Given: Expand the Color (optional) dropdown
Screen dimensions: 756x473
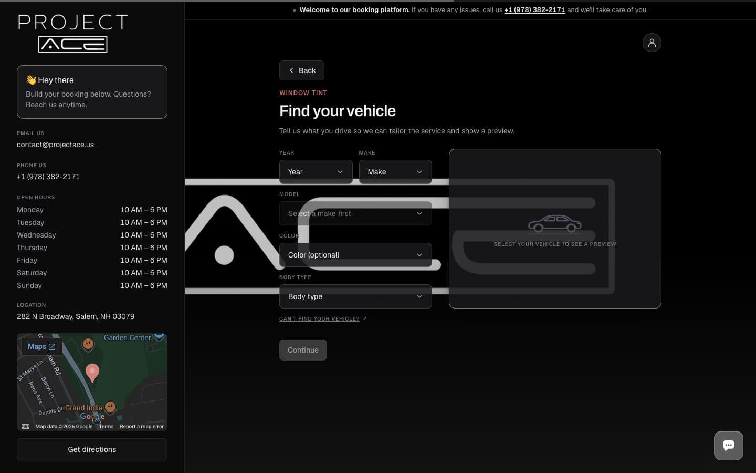Looking at the screenshot, I should [355, 255].
